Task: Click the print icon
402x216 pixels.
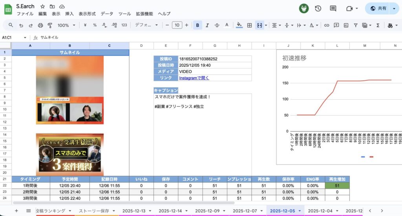Action: [40, 25]
